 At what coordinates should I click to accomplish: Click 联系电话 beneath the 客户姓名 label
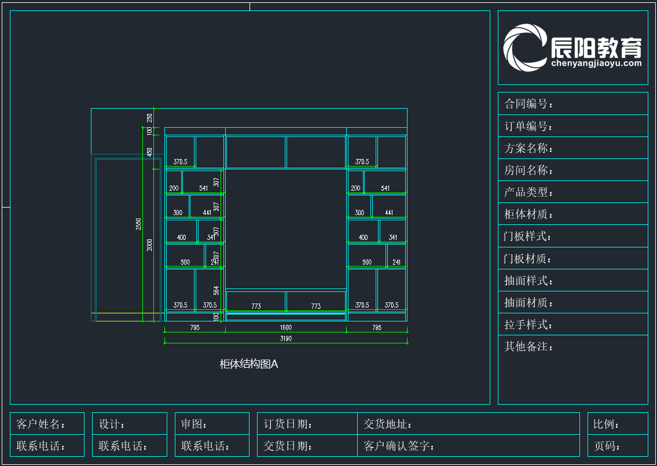click(x=41, y=446)
